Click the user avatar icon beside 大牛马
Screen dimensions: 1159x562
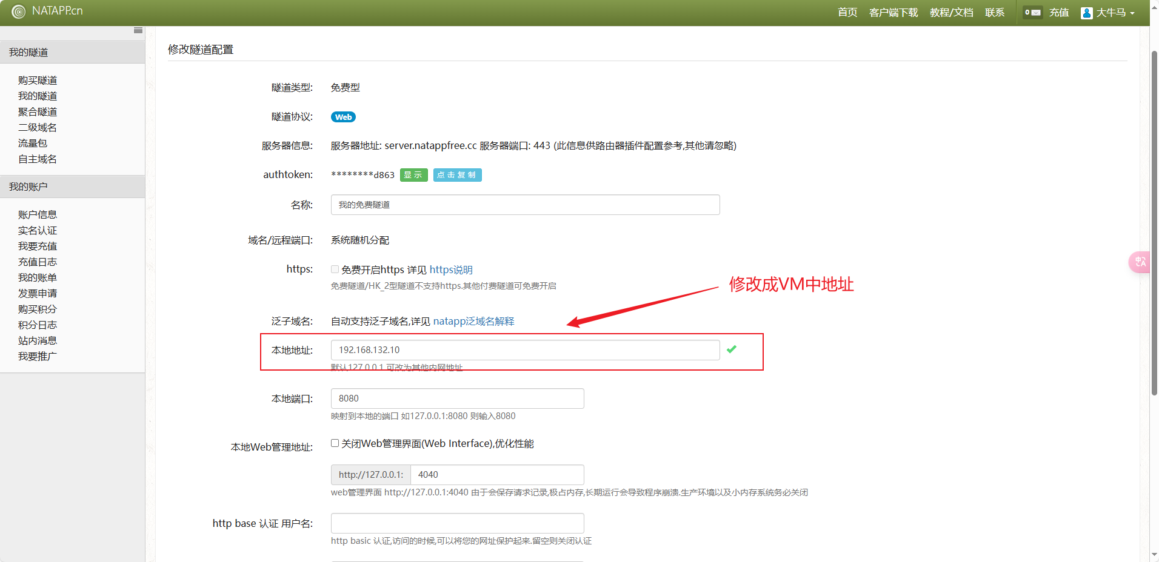click(1086, 13)
